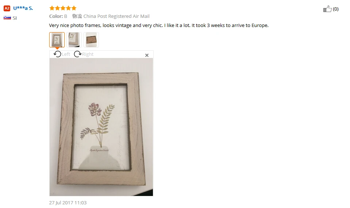The width and height of the screenshot is (350, 208).
Task: Close the enlarged photo viewer
Action: (x=147, y=55)
